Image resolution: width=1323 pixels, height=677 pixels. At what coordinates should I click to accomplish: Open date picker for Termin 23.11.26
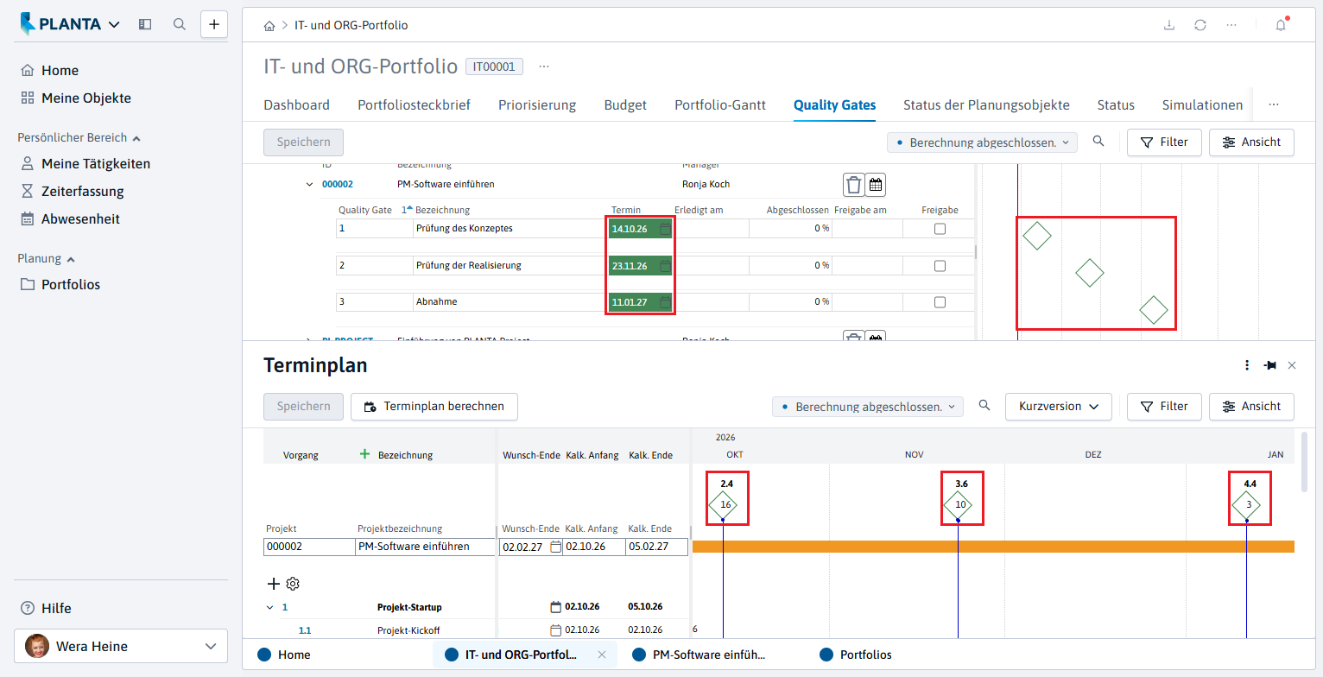(664, 266)
